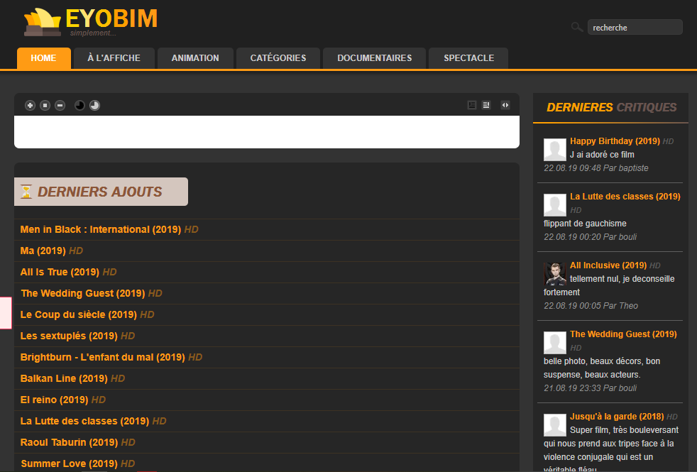Click Theo's avatar on All Inclusive review
This screenshot has width=697, height=472.
pos(555,274)
